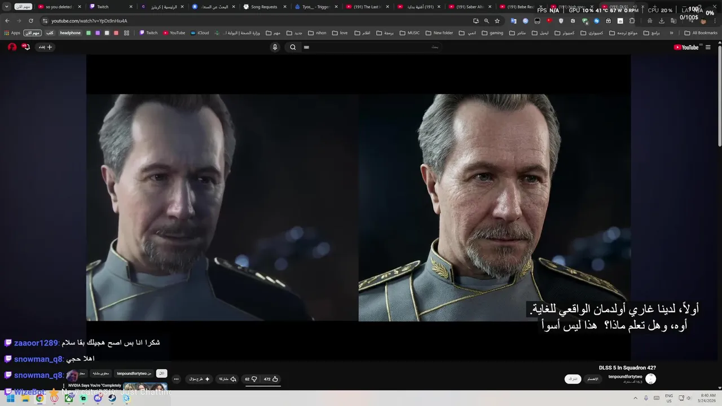Open the tenpoundfortytwo channel name link

[x=625, y=377]
